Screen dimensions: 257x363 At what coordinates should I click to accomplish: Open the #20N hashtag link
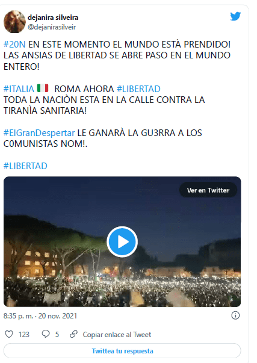(14, 44)
